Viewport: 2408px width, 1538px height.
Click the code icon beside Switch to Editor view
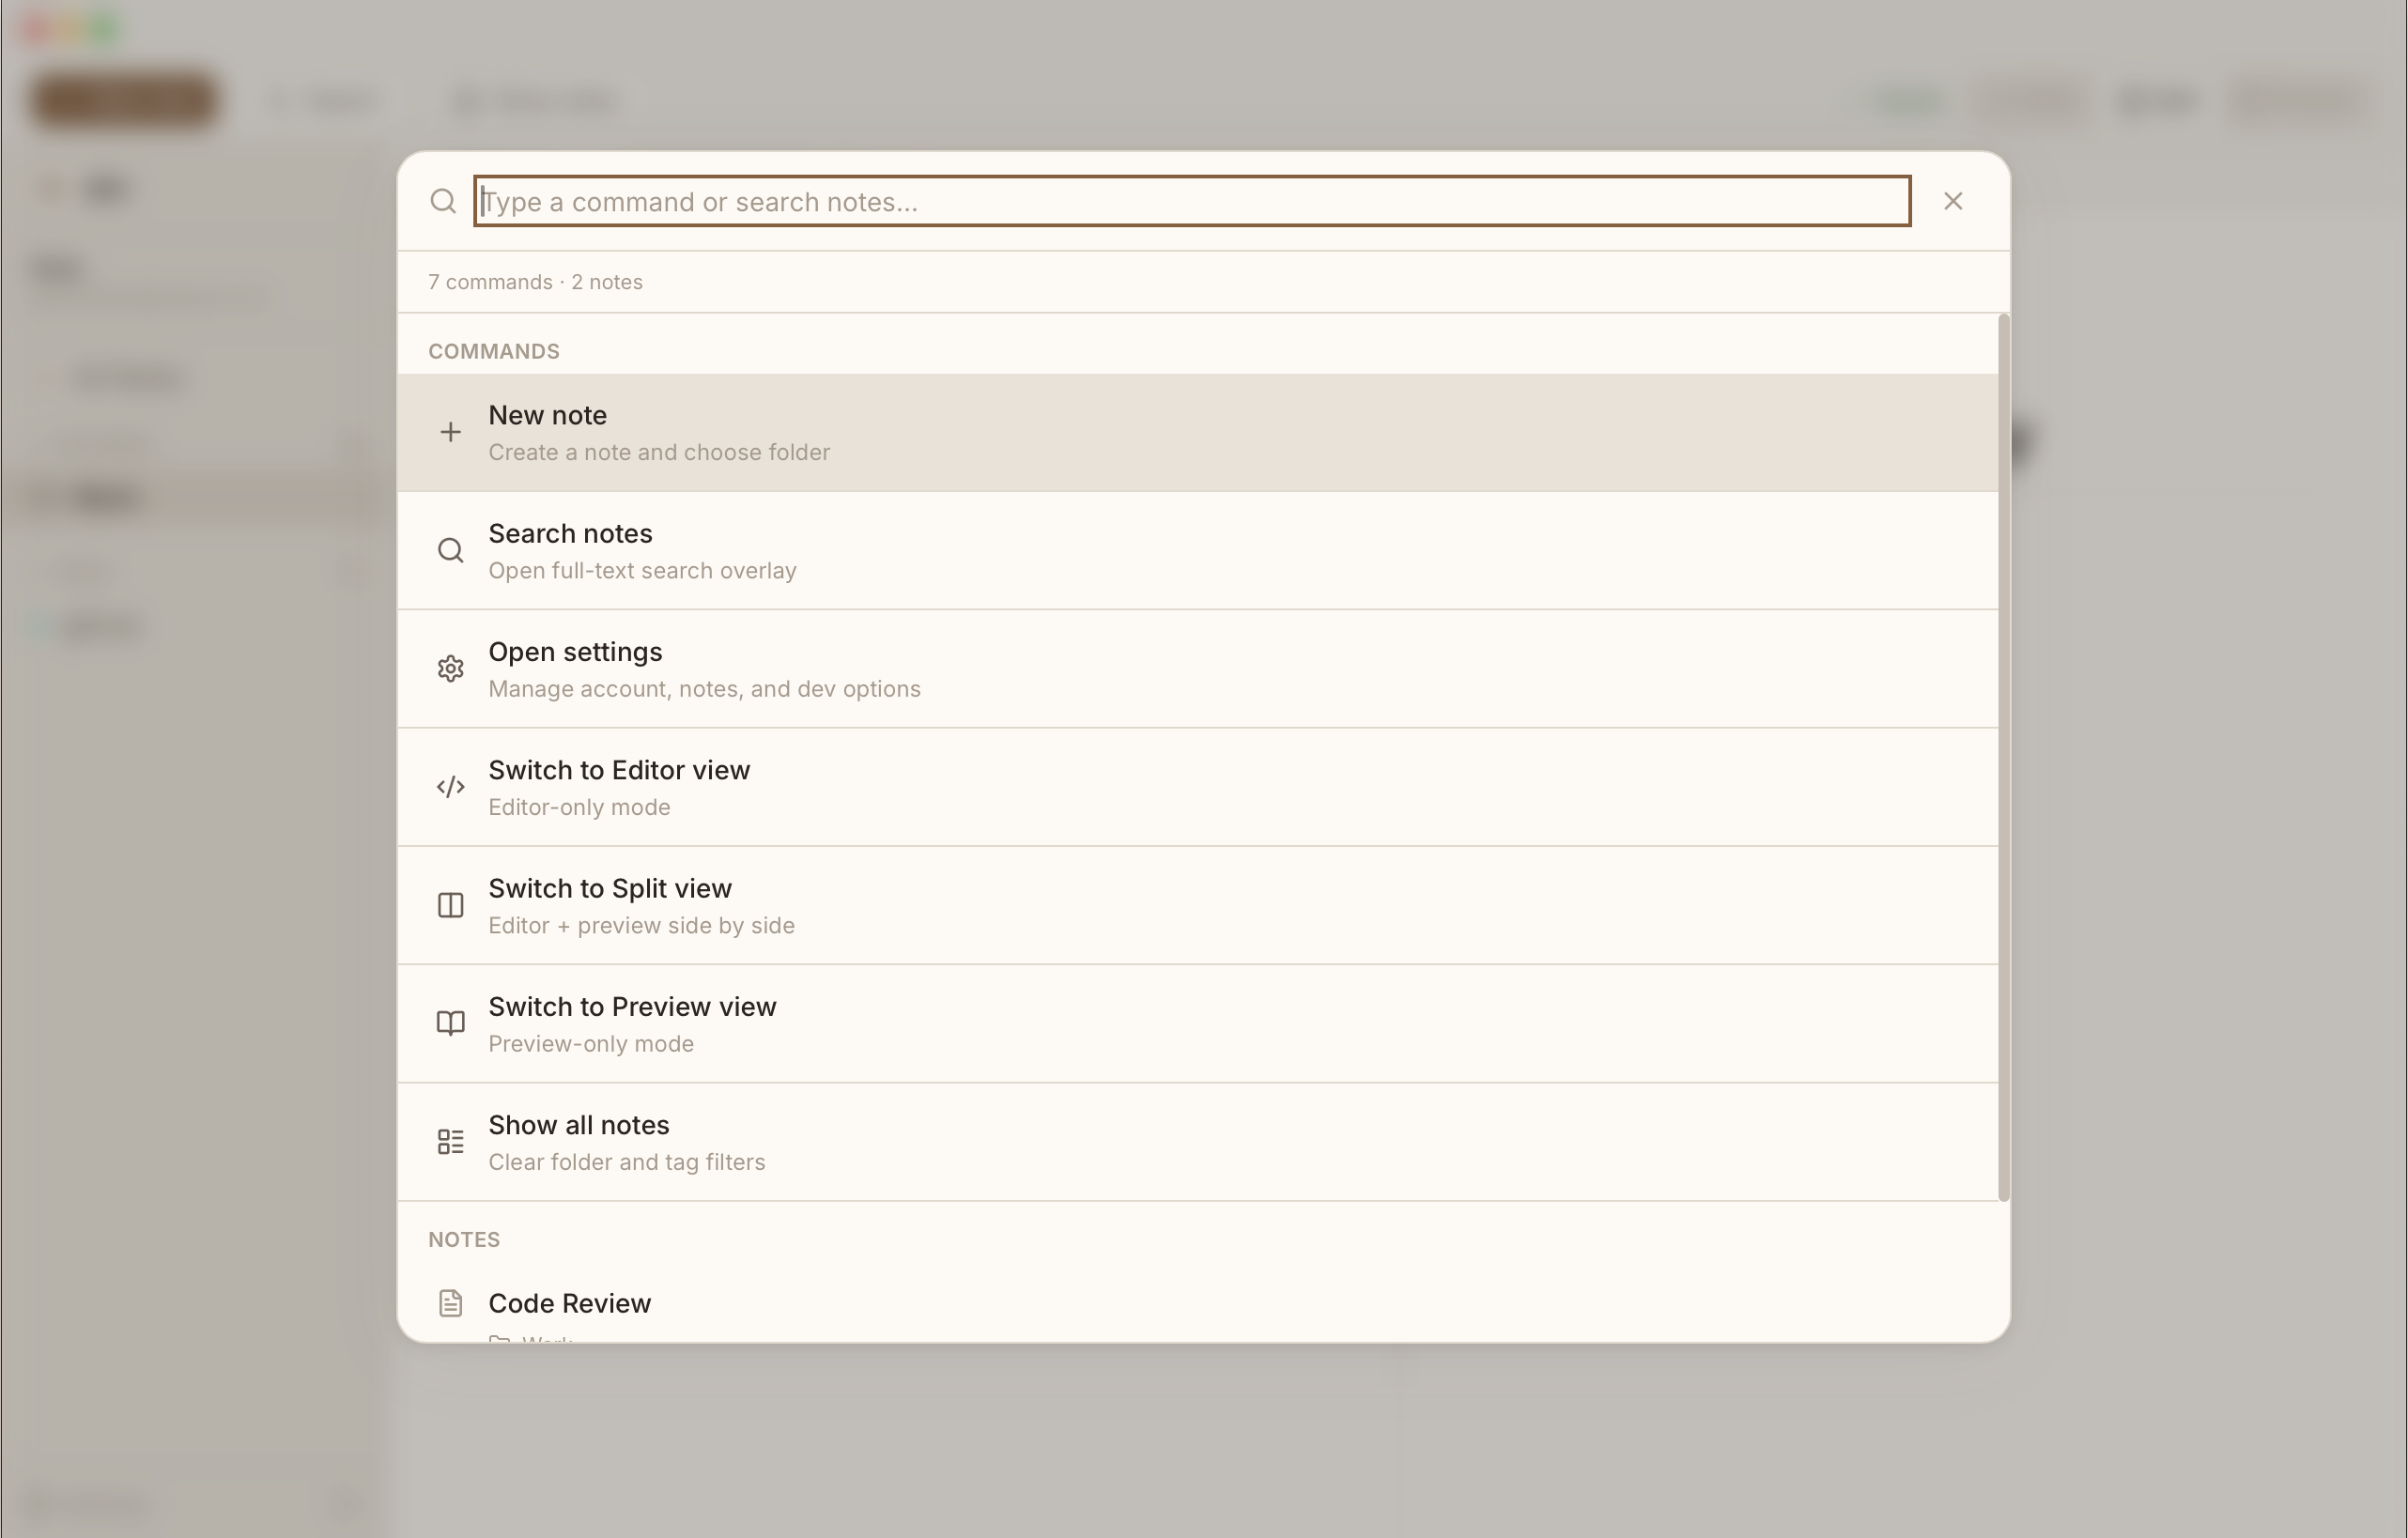(x=450, y=787)
